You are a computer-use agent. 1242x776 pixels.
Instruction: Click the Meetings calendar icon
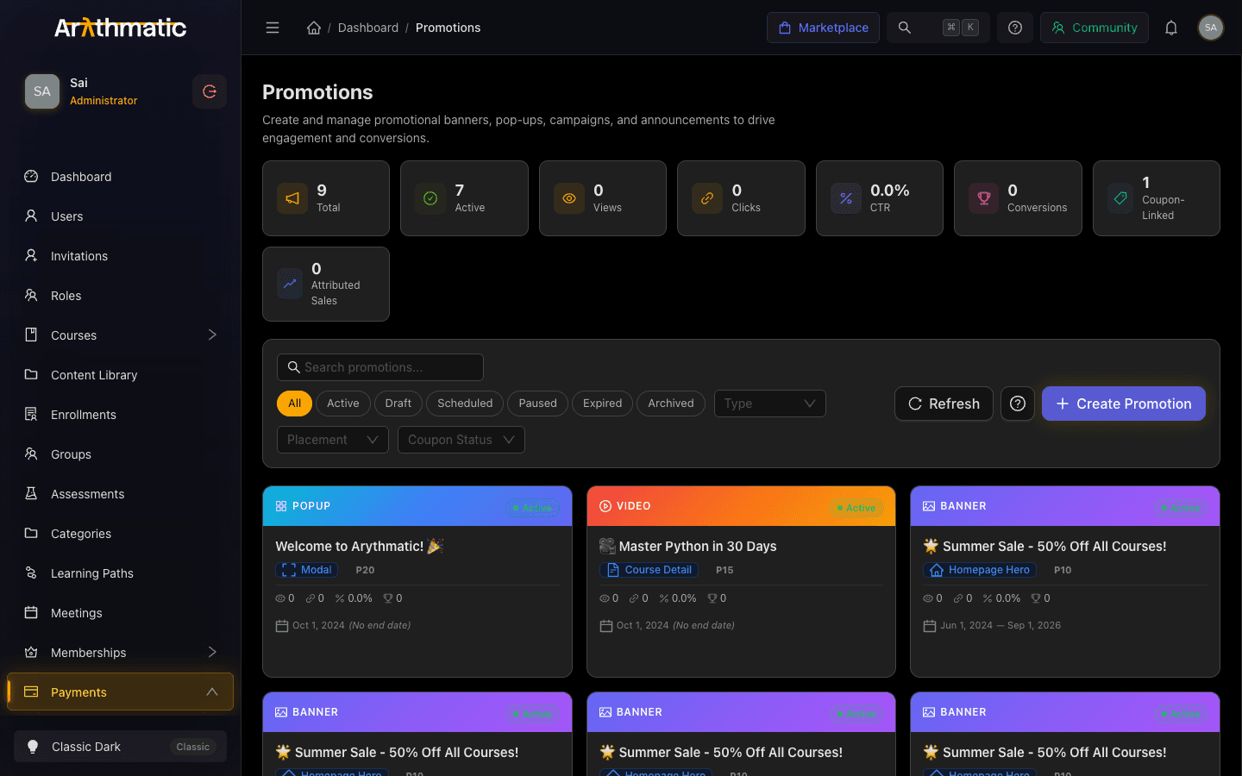(x=31, y=613)
